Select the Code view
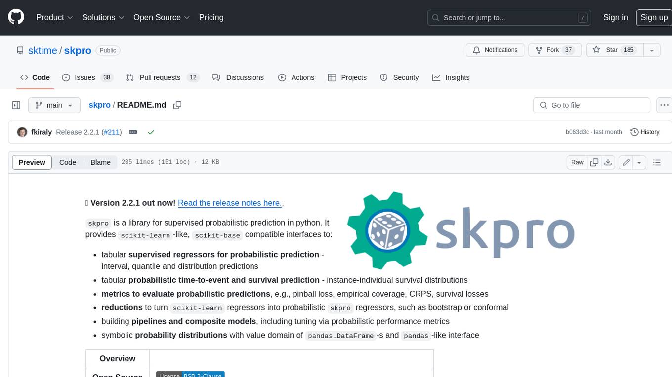 [x=68, y=162]
